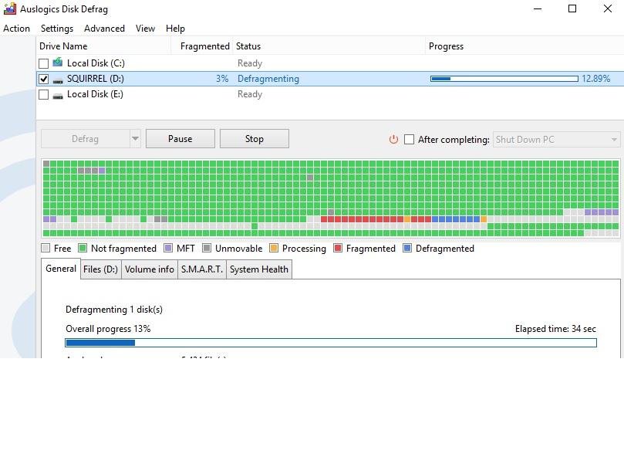Select the Local Disk (C:) drive name
This screenshot has width=624, height=474.
coord(96,63)
